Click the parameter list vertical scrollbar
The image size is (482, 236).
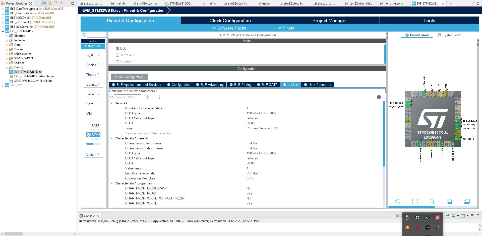coord(384,134)
